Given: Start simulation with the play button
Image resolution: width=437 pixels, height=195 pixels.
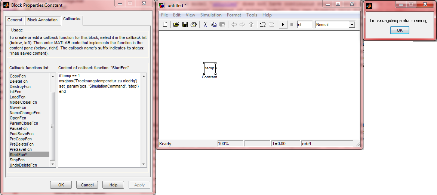Looking at the screenshot, I should point(283,25).
